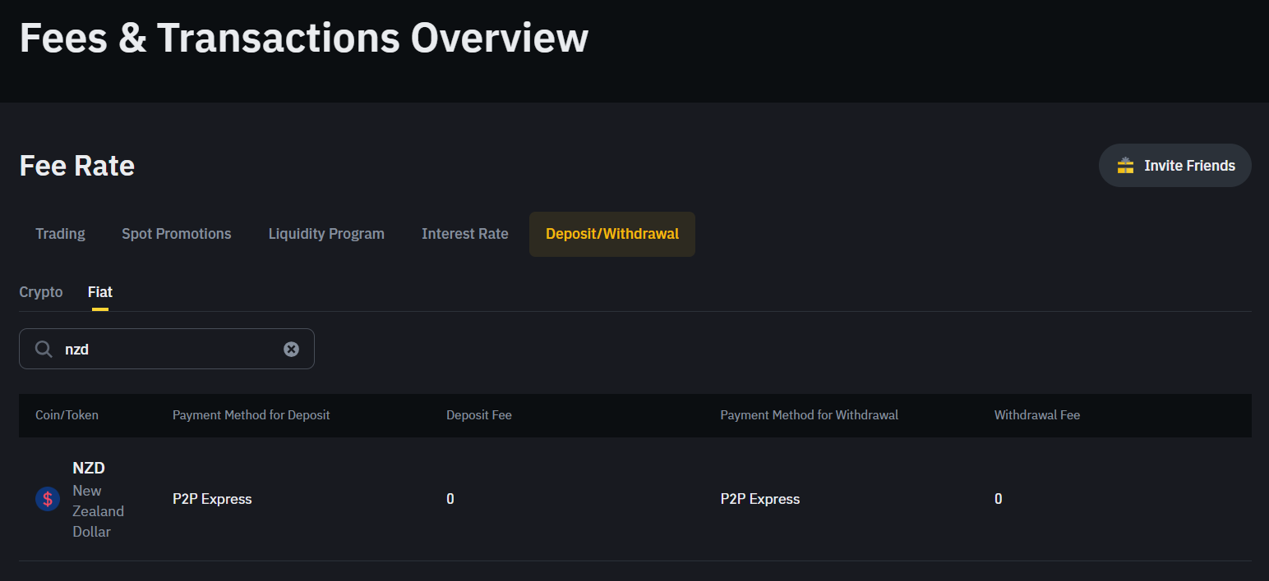Screen dimensions: 1269x581
Task: Click the Deposit Fee column header
Action: (479, 415)
